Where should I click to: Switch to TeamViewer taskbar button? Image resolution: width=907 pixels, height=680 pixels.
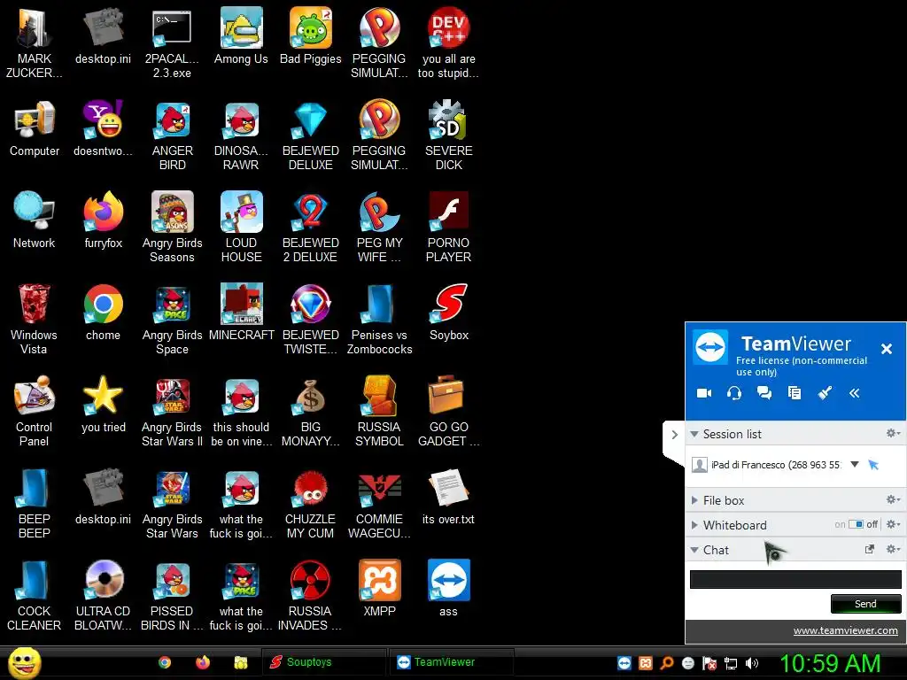[451, 662]
